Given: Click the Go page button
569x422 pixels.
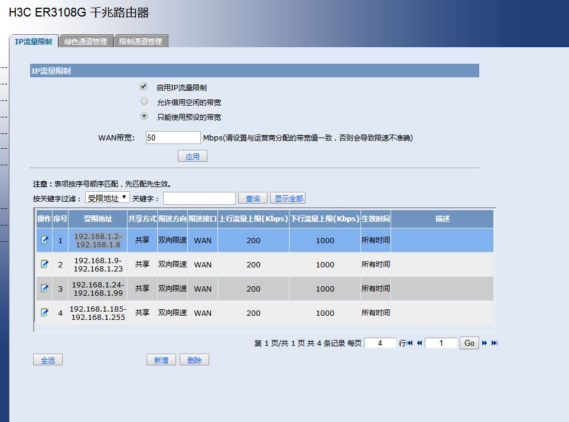Looking at the screenshot, I should click(469, 343).
